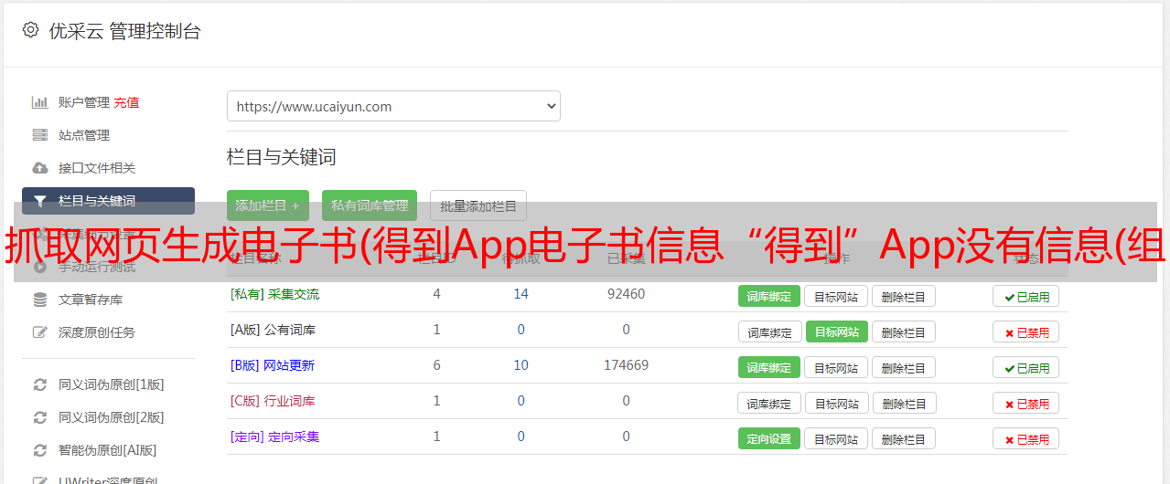Open the [A版] 公有词库 column link
Image resolution: width=1170 pixels, height=484 pixels.
point(273,330)
